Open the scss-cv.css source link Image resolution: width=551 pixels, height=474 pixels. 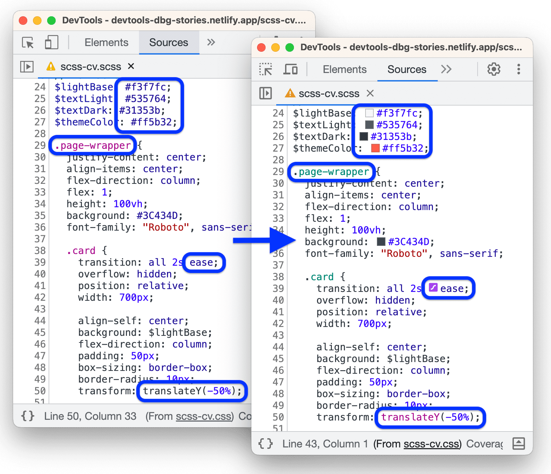(431, 444)
